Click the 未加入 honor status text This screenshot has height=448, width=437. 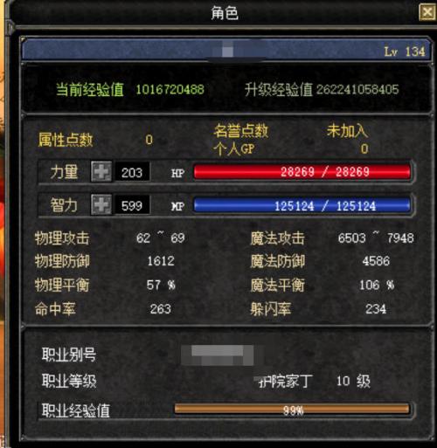click(347, 131)
